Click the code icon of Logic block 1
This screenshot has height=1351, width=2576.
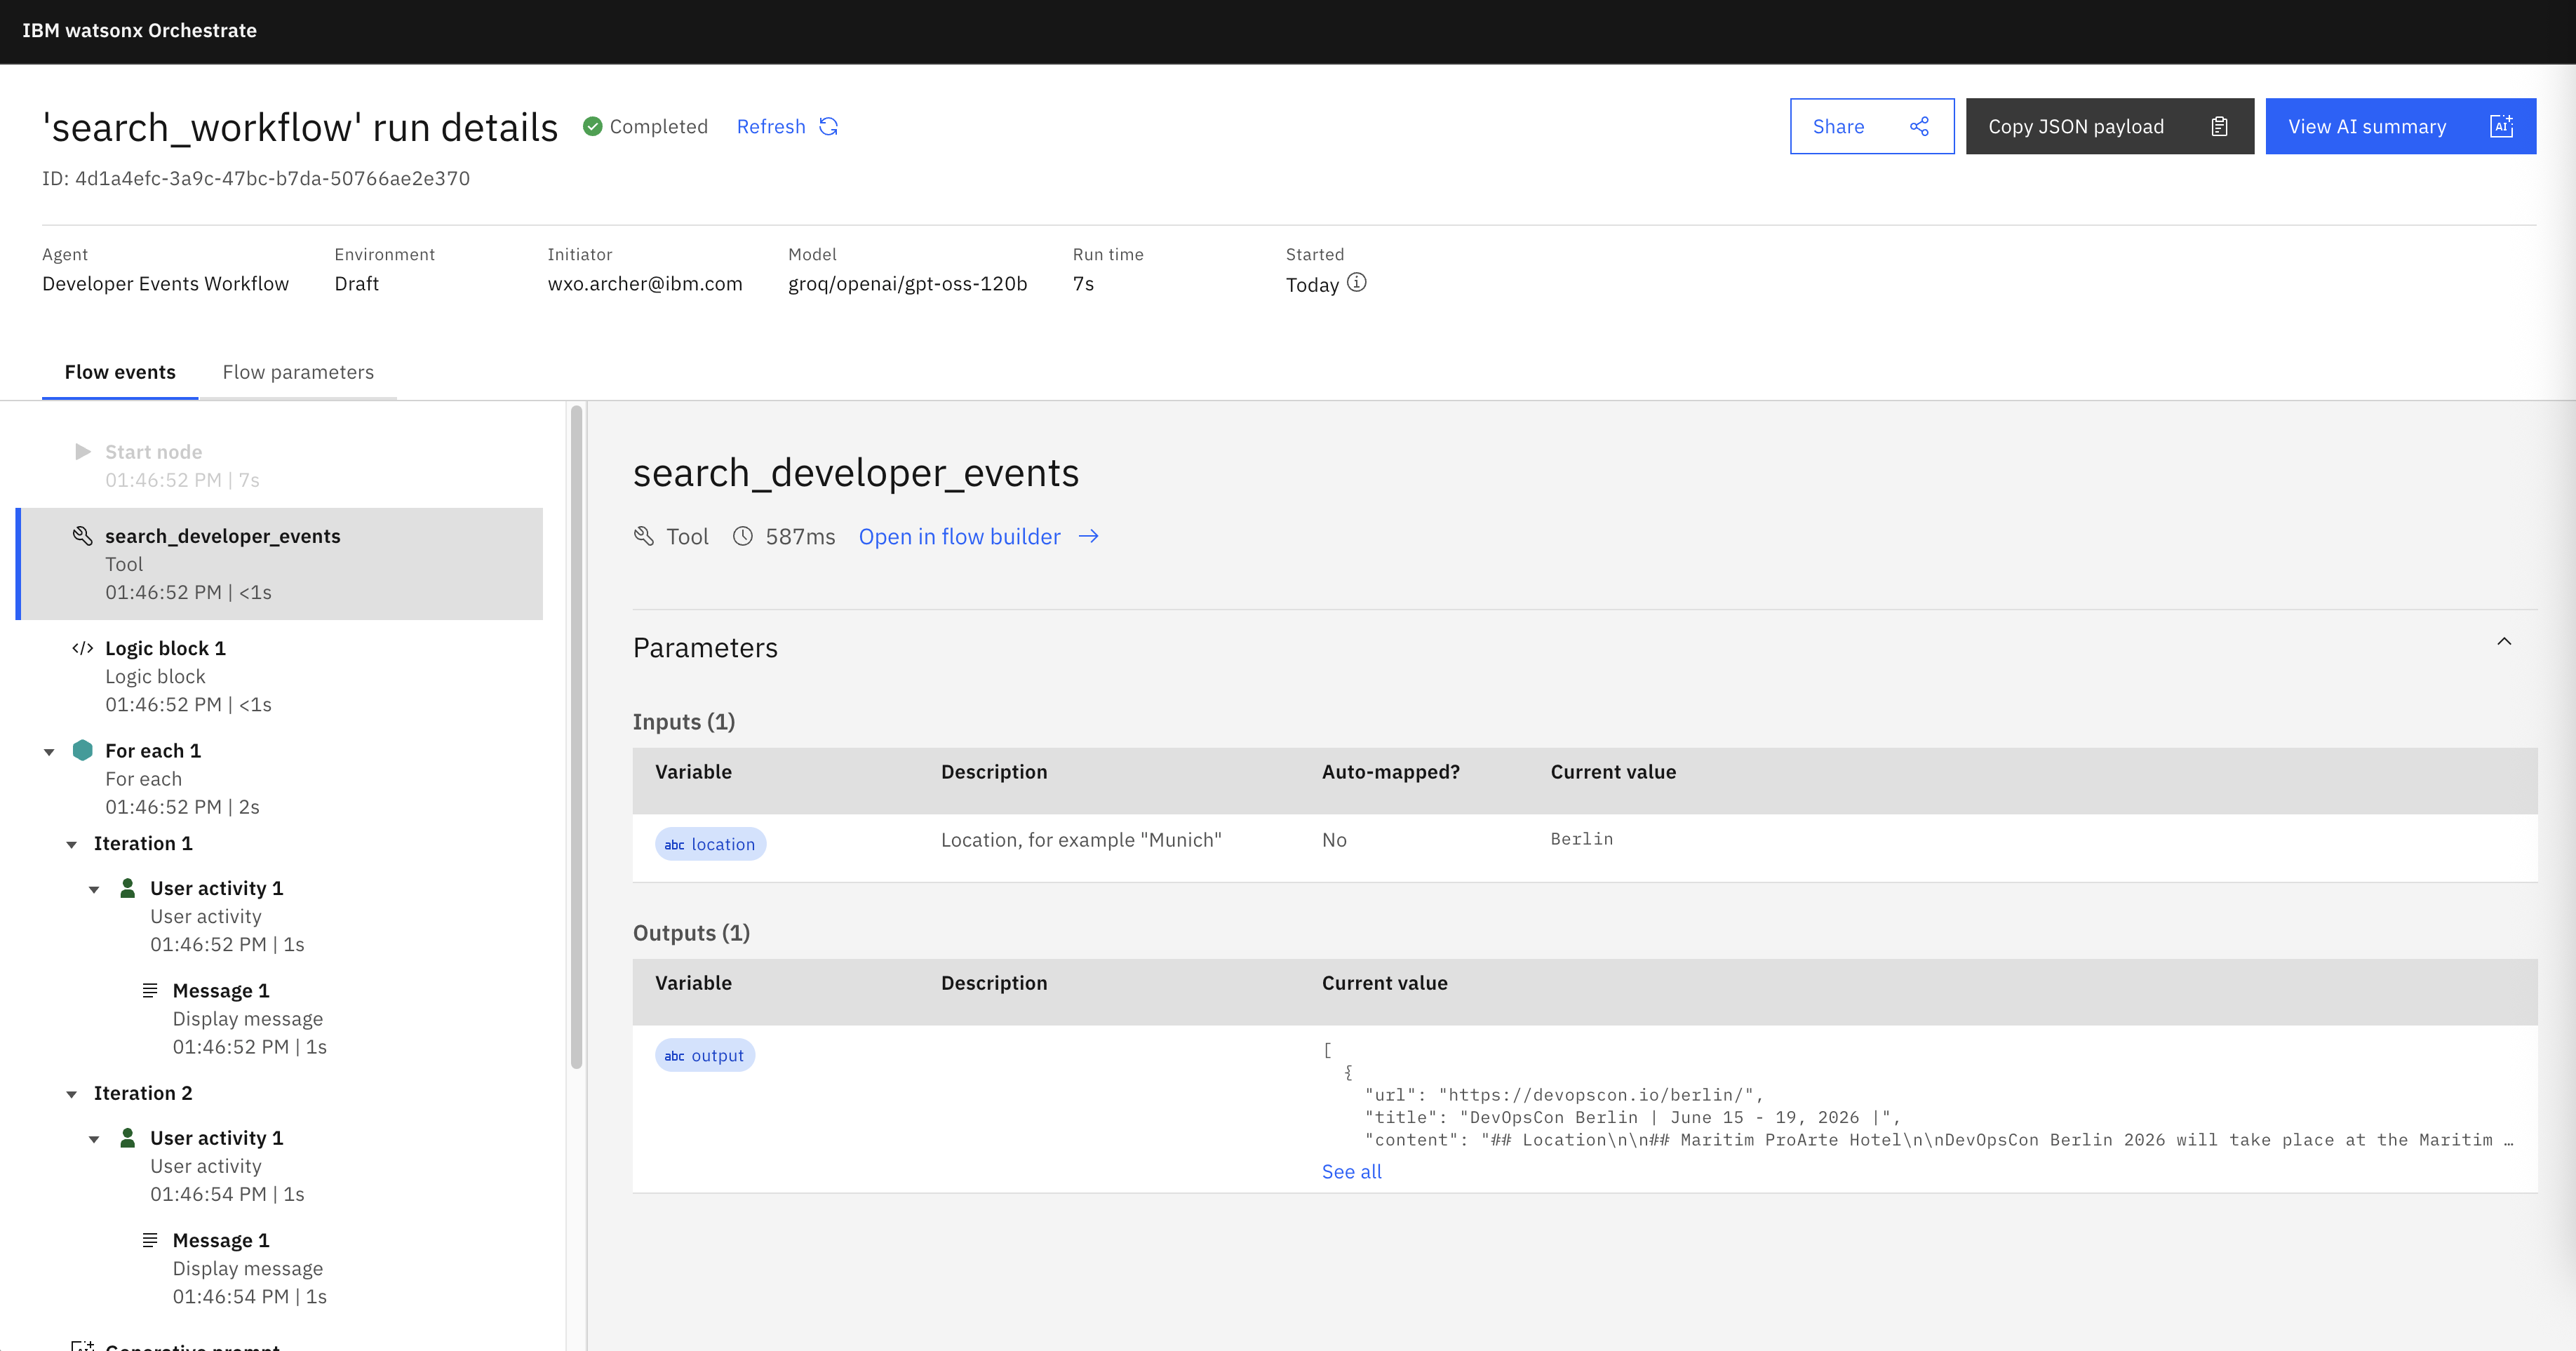click(x=83, y=648)
